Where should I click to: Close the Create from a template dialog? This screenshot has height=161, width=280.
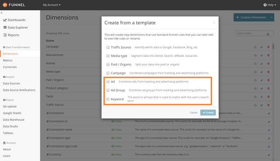214,22
